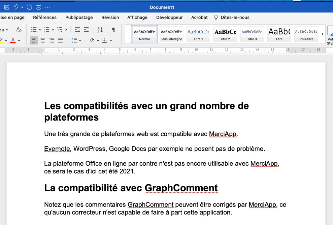Apply the Sous-titre style
The image size is (333, 225).
(306, 34)
